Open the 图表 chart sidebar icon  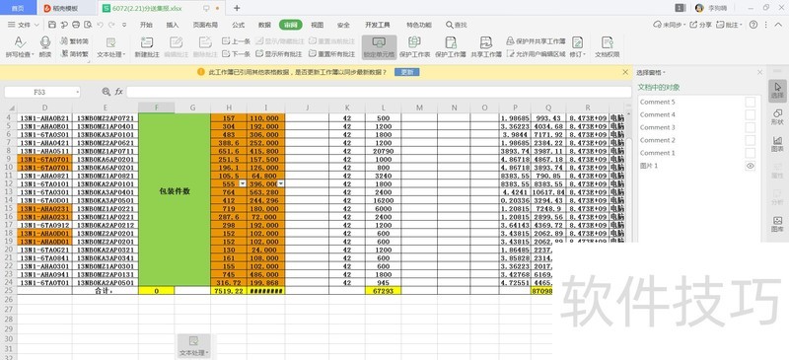coord(777,143)
